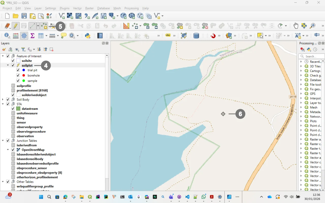This screenshot has width=325, height=203.
Task: Click the Zoom In magnifier tool
Action: click(x=313, y=26)
